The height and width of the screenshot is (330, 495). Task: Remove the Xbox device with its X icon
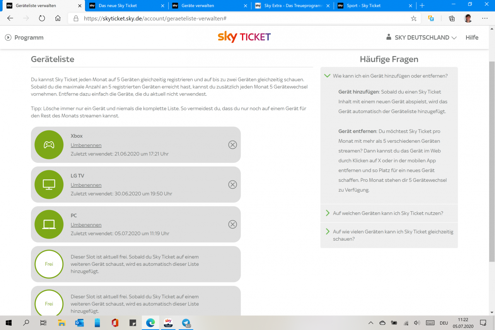tap(232, 145)
